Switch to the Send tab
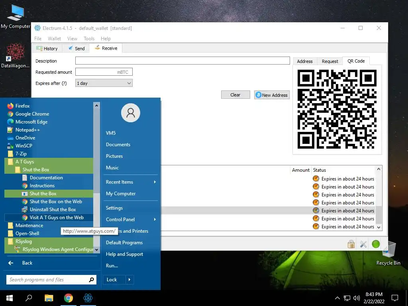The image size is (408, 306). (x=76, y=48)
